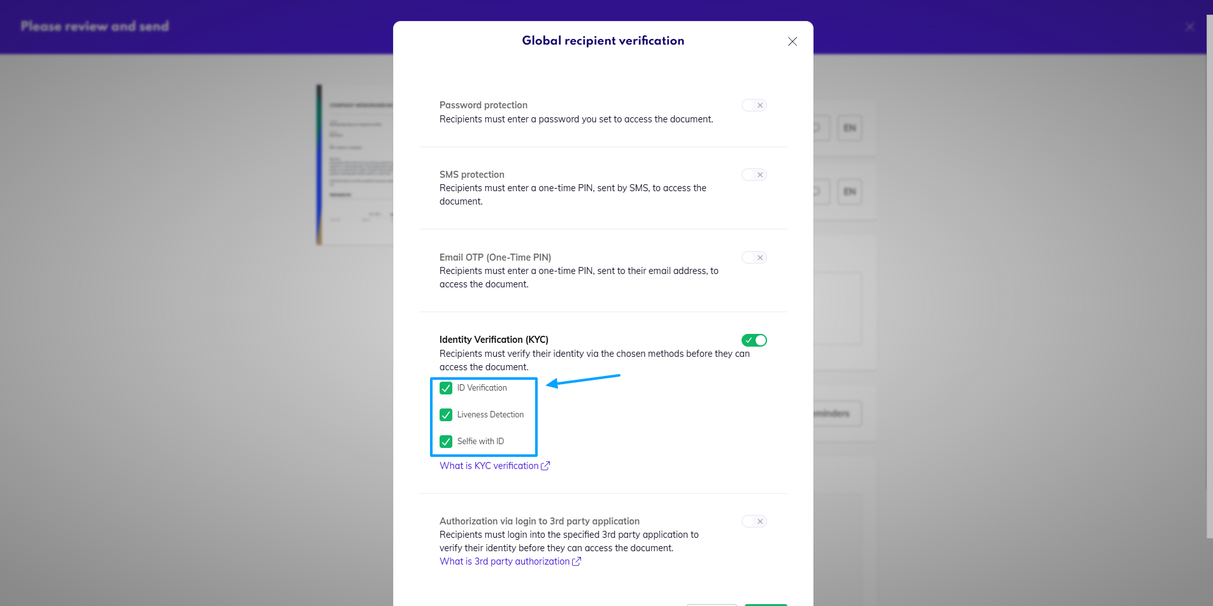Open What is 3rd party authorization link
The height and width of the screenshot is (606, 1213).
tap(504, 561)
